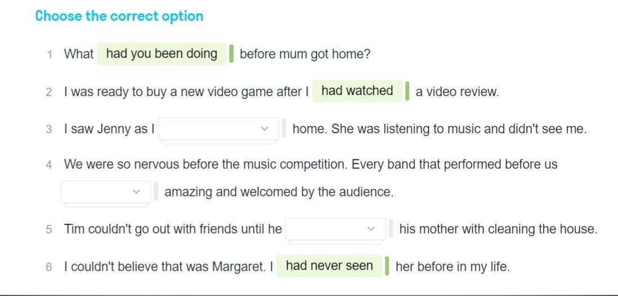Change the 'had you been doing' answer
The width and height of the screenshot is (618, 296).
click(162, 54)
